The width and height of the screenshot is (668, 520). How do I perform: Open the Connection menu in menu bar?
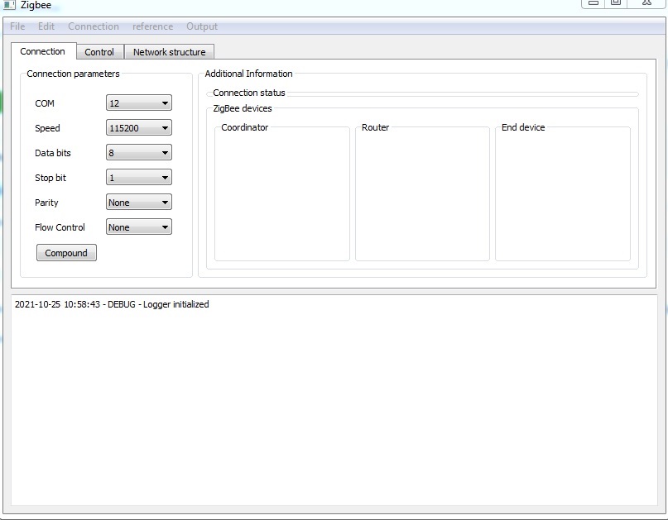[x=94, y=26]
